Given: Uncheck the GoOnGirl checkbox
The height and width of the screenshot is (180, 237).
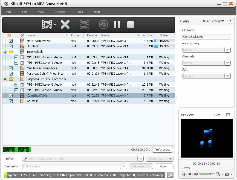Looking at the screenshot, I should [11, 101].
